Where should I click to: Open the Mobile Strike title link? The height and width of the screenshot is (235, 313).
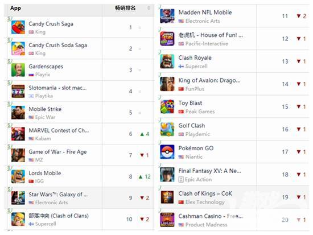coord(45,109)
